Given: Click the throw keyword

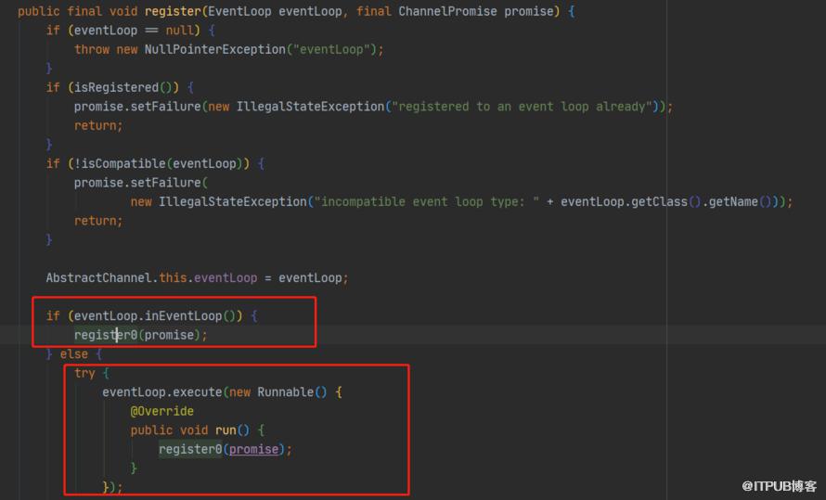Looking at the screenshot, I should pyautogui.click(x=92, y=49).
